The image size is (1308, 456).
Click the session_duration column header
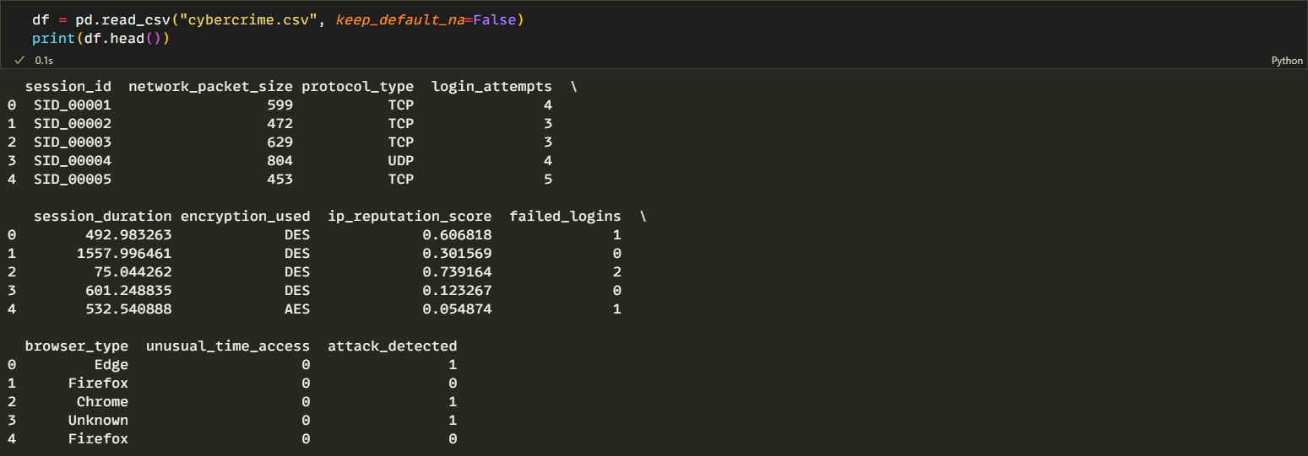pyautogui.click(x=102, y=217)
